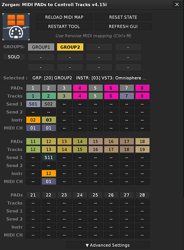Select GROUP1 in the groups row
This screenshot has height=250, width=184.
pyautogui.click(x=41, y=47)
